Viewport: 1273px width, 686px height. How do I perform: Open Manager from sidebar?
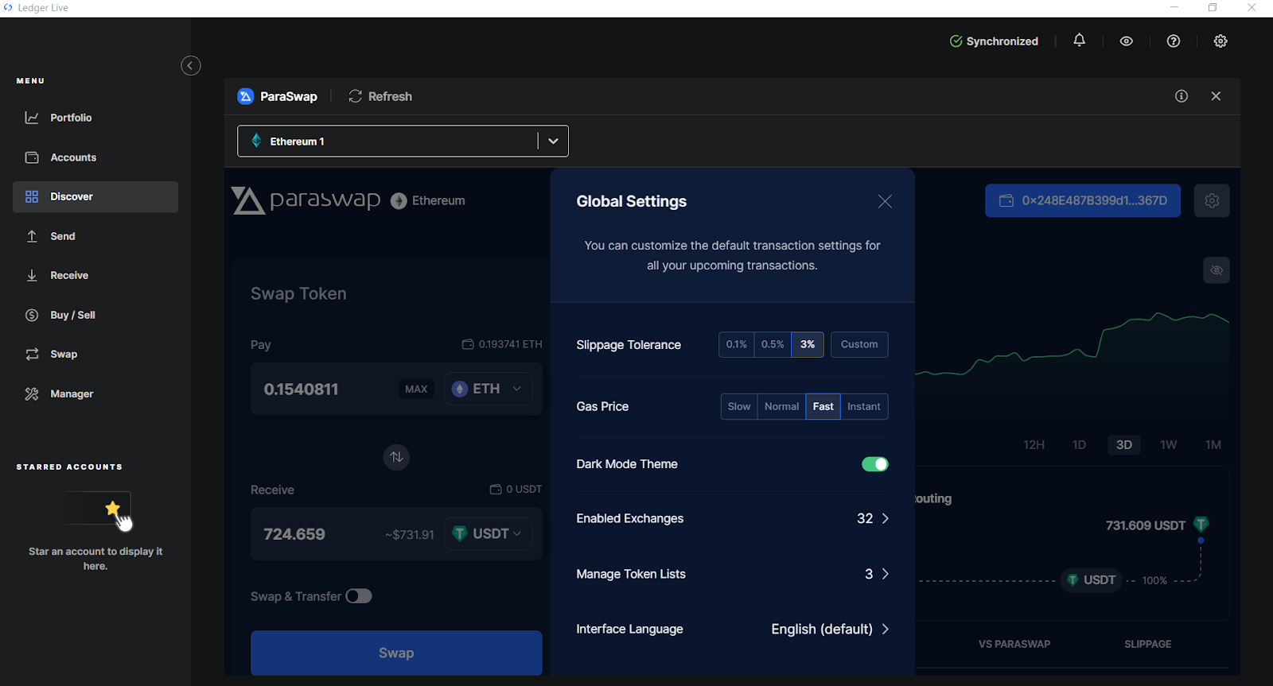[x=95, y=393]
